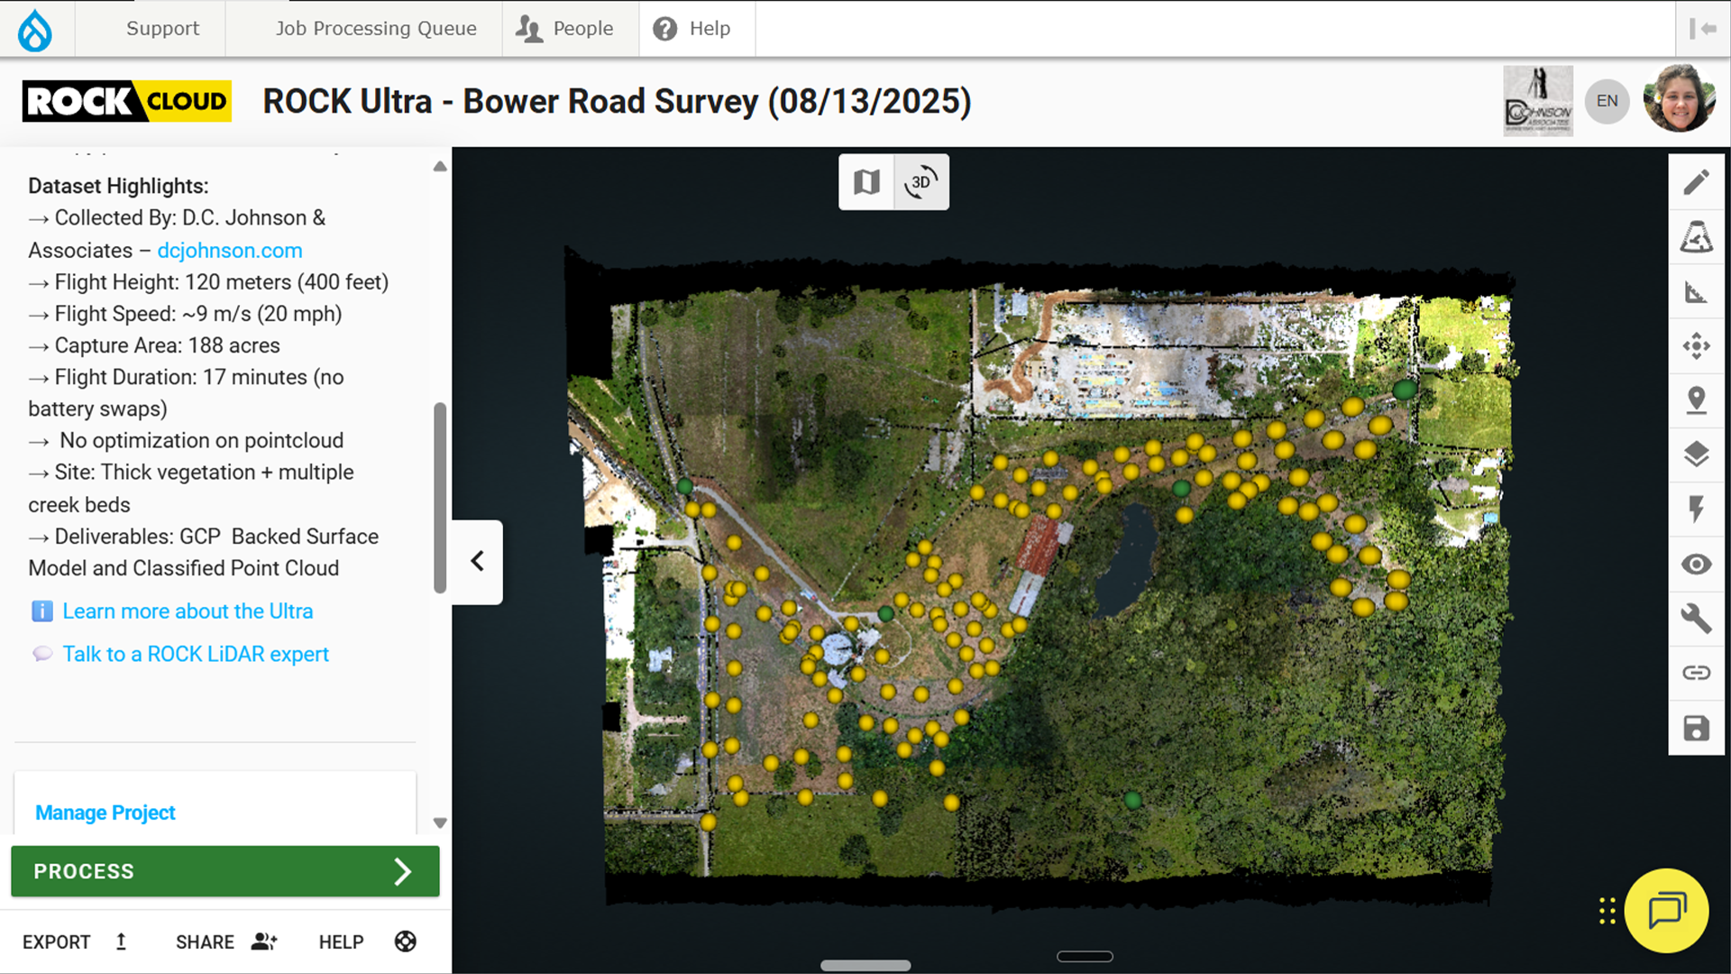
Task: Switch to 3D rotation view mode
Action: click(x=920, y=181)
